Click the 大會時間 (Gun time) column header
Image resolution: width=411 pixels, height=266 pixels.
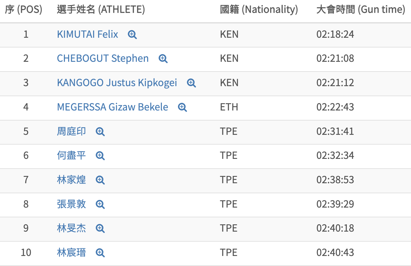(x=360, y=10)
